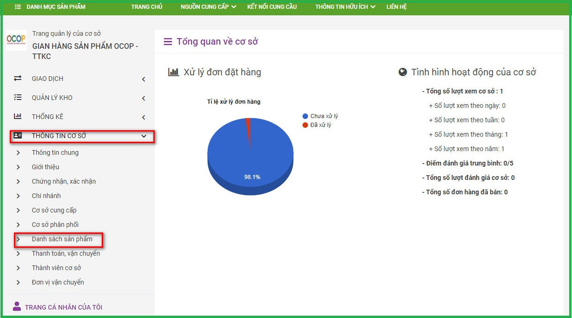Click the arrow beside Thành viên cơ sở
The height and width of the screenshot is (318, 572).
tap(18, 268)
